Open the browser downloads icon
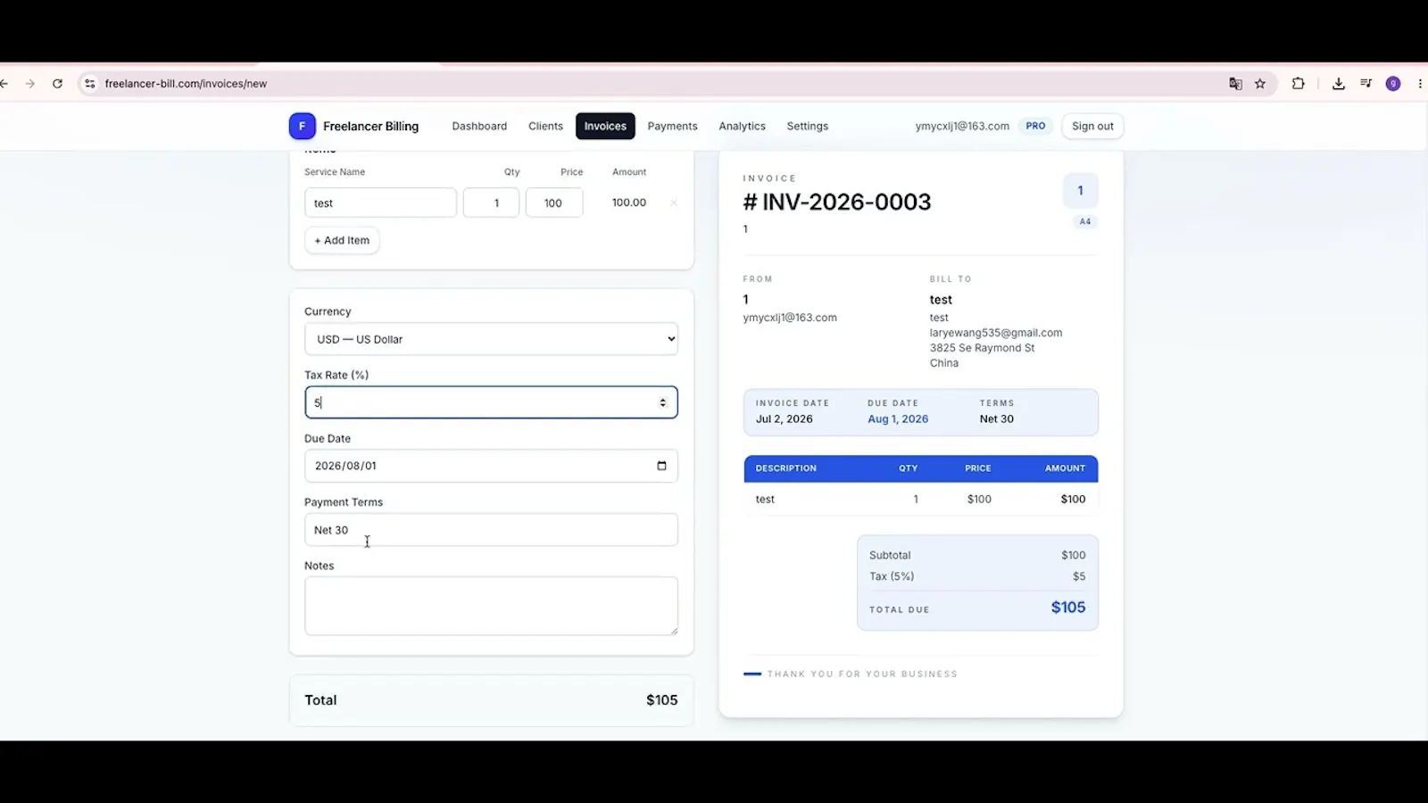Screen dimensions: 1428x803 tap(1339, 84)
